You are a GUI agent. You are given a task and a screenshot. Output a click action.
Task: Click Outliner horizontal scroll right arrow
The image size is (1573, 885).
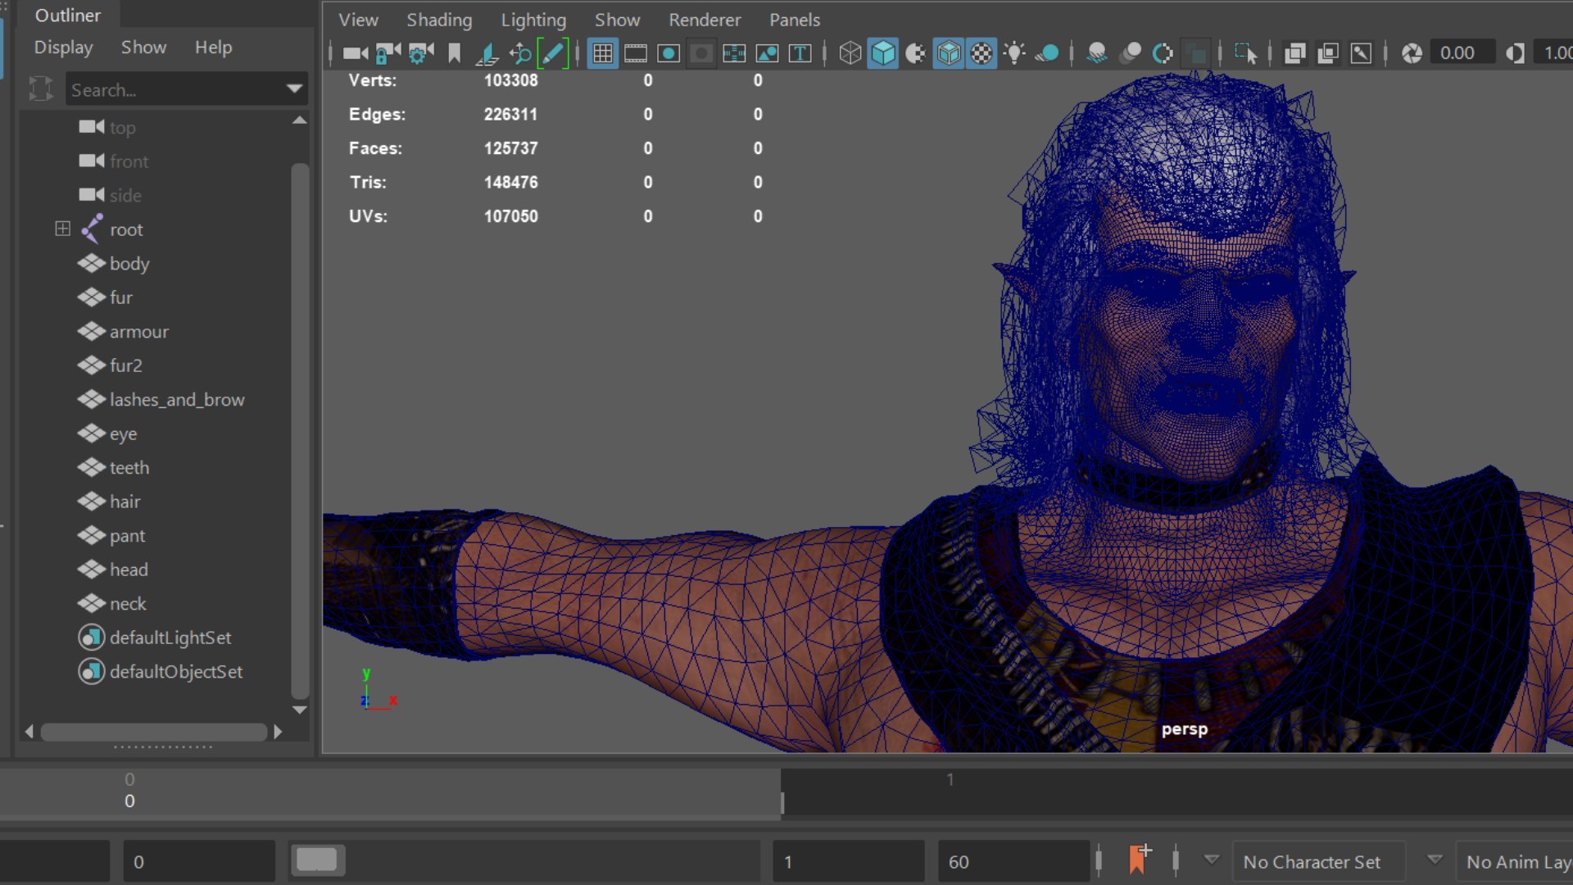click(x=278, y=732)
